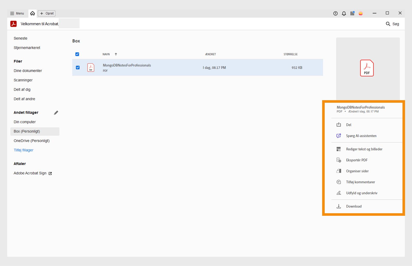The width and height of the screenshot is (412, 266).
Task: Choose Rediger tekst og billeder
Action: (364, 149)
